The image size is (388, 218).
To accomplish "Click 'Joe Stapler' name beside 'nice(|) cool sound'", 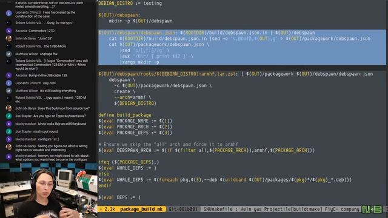I will pyautogui.click(x=24, y=131).
